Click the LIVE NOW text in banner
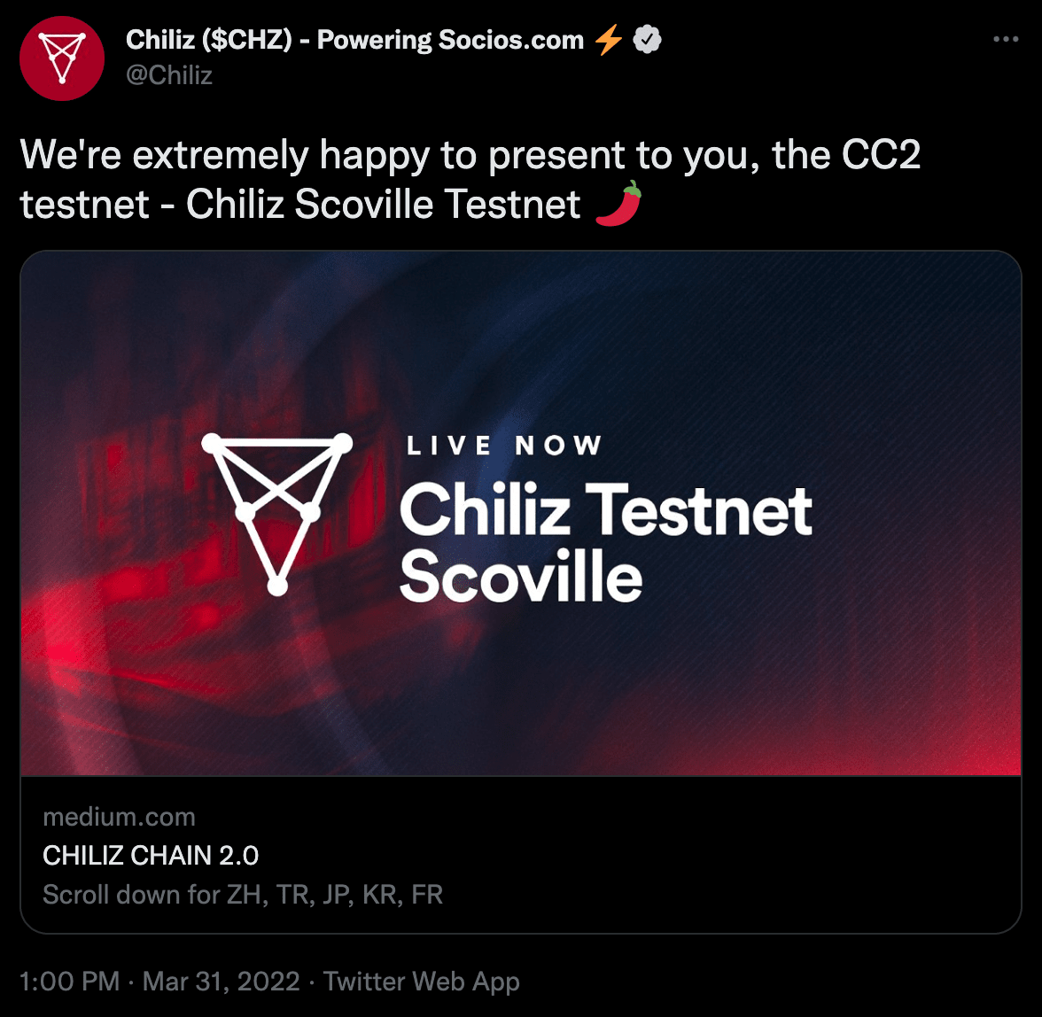1042x1017 pixels. (x=504, y=445)
